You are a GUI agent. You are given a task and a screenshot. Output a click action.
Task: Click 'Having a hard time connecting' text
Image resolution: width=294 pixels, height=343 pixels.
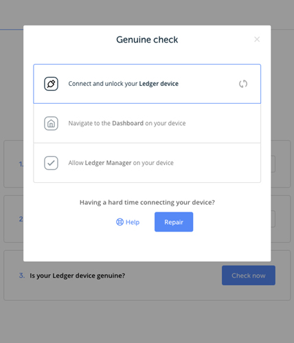coord(147,202)
